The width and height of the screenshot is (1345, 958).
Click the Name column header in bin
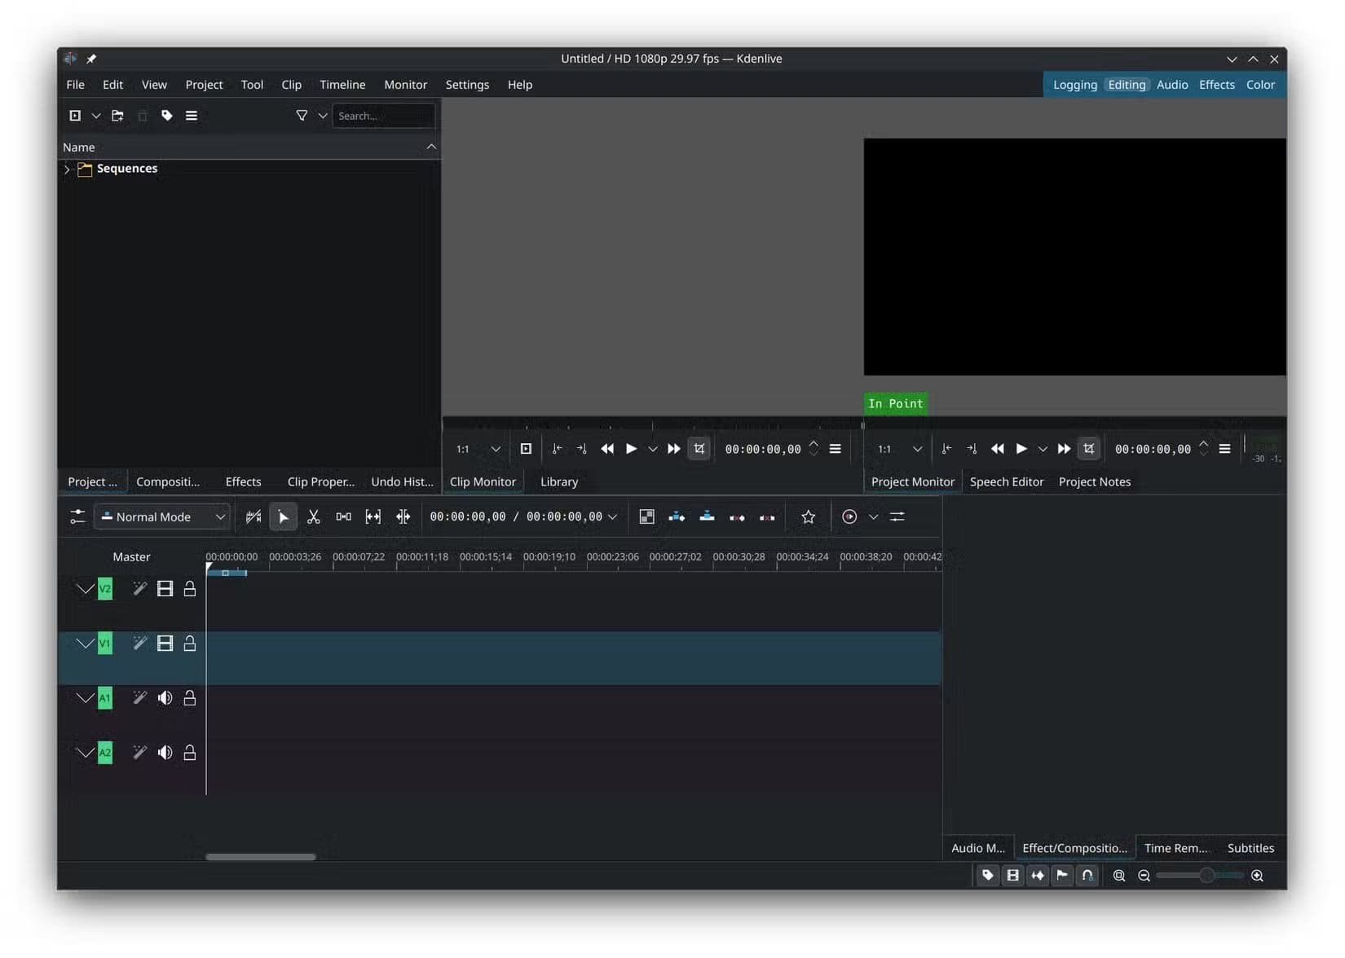[249, 147]
